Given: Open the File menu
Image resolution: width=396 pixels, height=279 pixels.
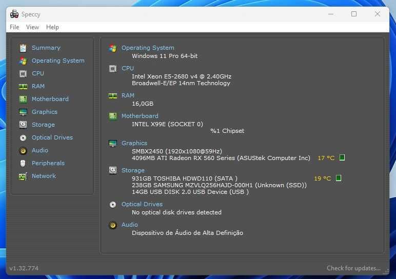Looking at the screenshot, I should [x=14, y=27].
